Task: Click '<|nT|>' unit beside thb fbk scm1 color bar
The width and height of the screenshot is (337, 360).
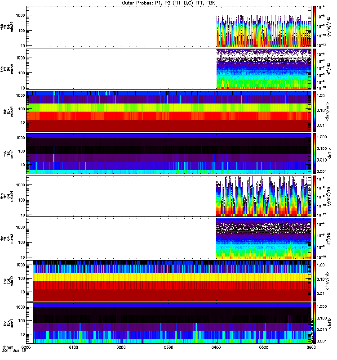Action: [330, 153]
